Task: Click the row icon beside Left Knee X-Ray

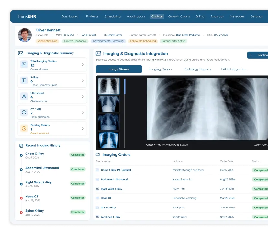Action: click(x=97, y=217)
